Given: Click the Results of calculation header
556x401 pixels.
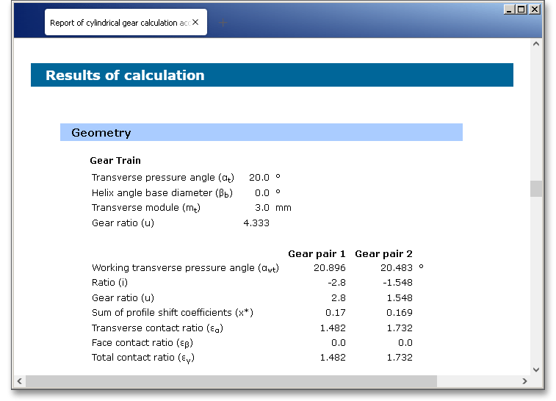Looking at the screenshot, I should point(125,76).
